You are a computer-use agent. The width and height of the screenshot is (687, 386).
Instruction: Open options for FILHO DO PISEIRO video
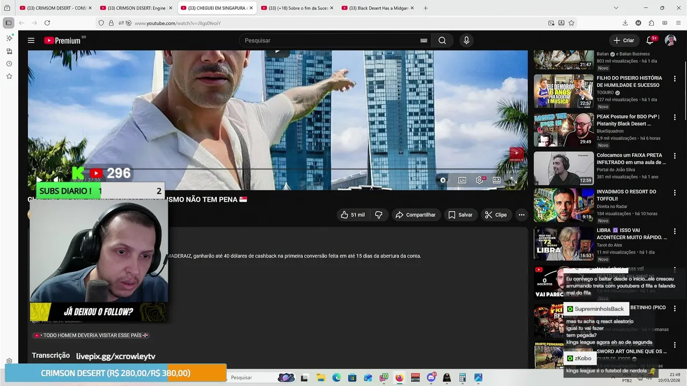click(x=675, y=79)
